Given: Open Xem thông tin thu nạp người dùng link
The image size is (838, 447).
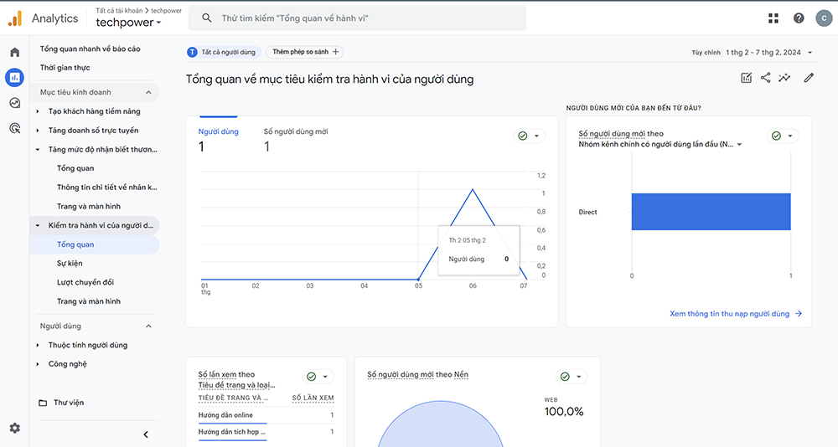Looking at the screenshot, I should [736, 314].
